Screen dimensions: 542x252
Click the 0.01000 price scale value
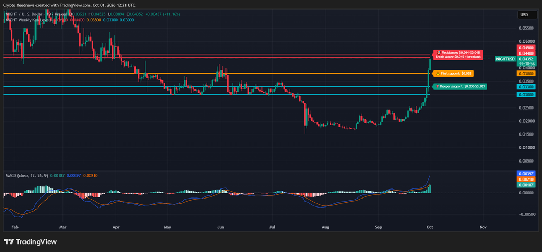pyautogui.click(x=526, y=148)
